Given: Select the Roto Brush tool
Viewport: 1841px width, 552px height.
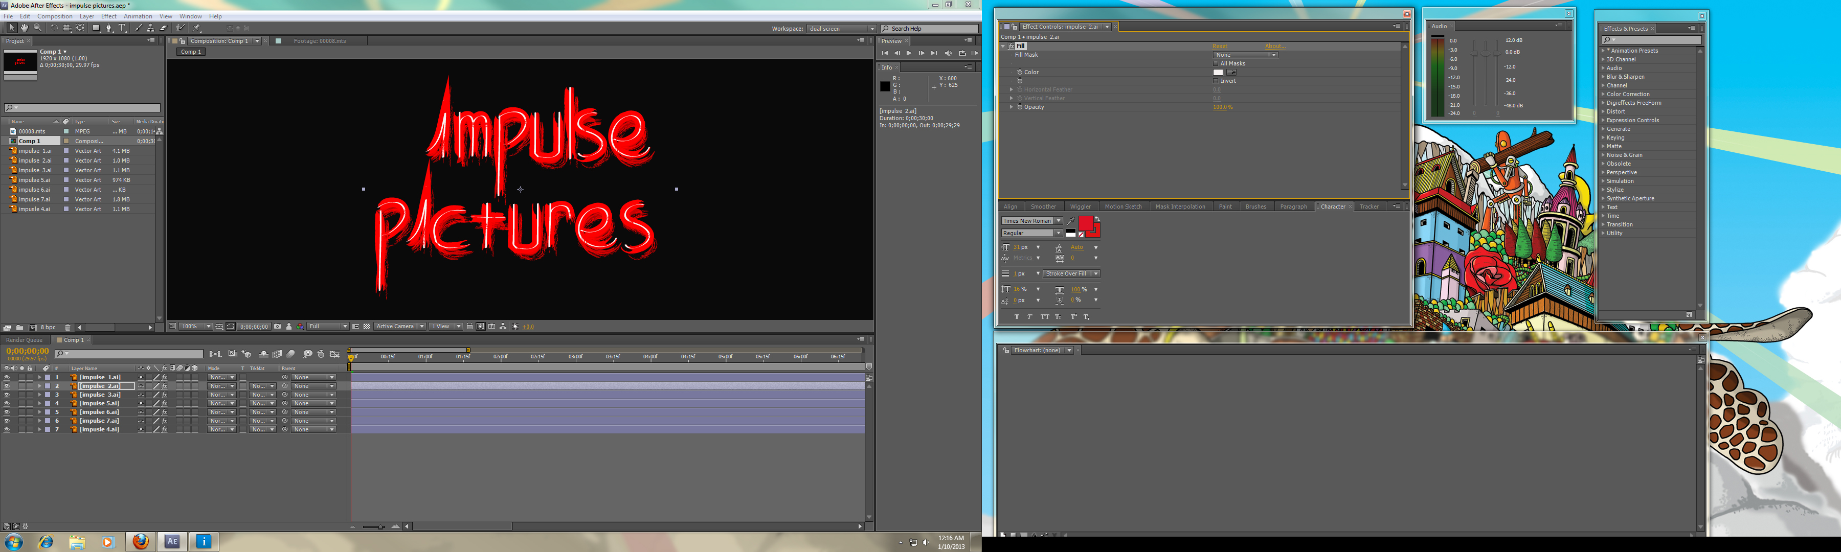Looking at the screenshot, I should click(180, 28).
